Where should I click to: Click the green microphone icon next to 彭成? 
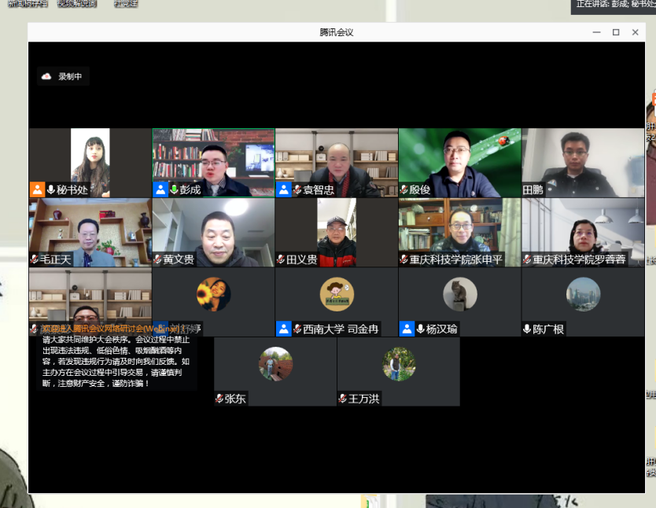pos(174,190)
